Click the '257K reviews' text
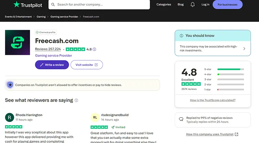 coord(189,89)
